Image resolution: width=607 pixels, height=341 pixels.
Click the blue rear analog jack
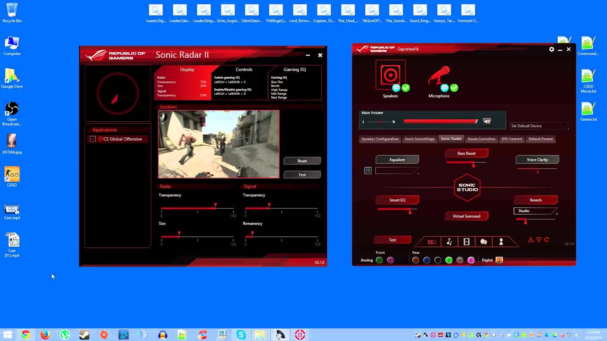(x=427, y=260)
